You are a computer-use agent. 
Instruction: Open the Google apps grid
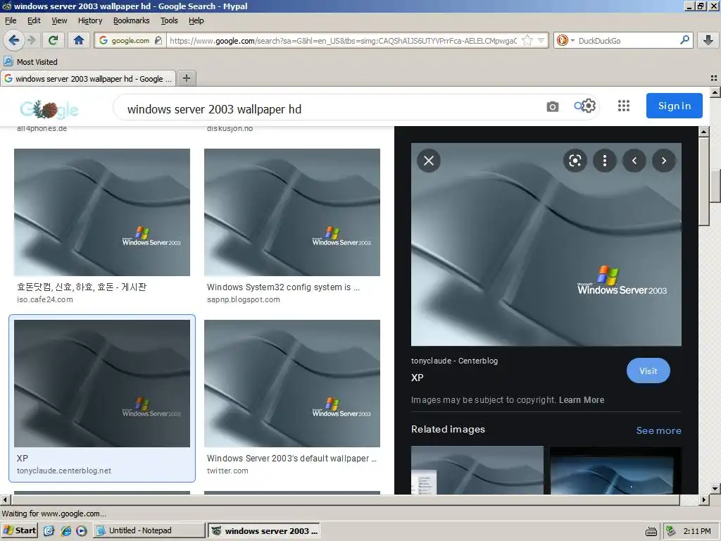coord(624,106)
